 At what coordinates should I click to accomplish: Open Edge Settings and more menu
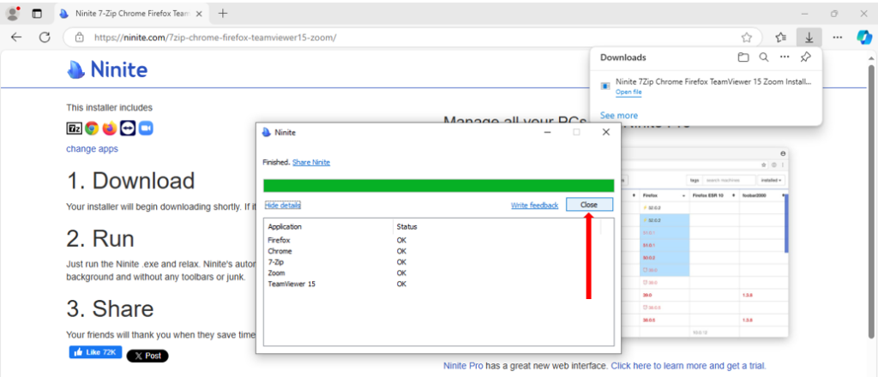coord(838,37)
